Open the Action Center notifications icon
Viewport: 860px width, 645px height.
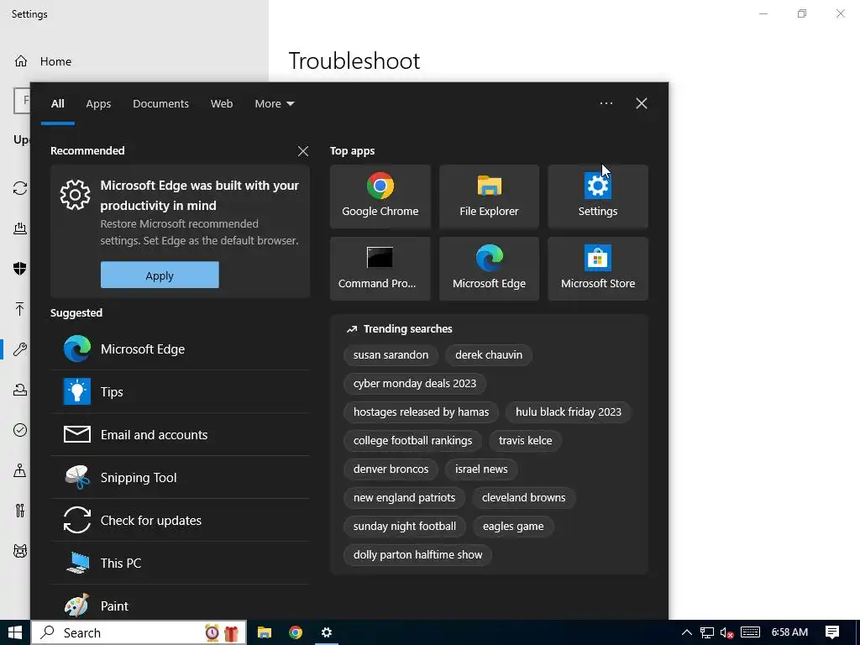[832, 632]
